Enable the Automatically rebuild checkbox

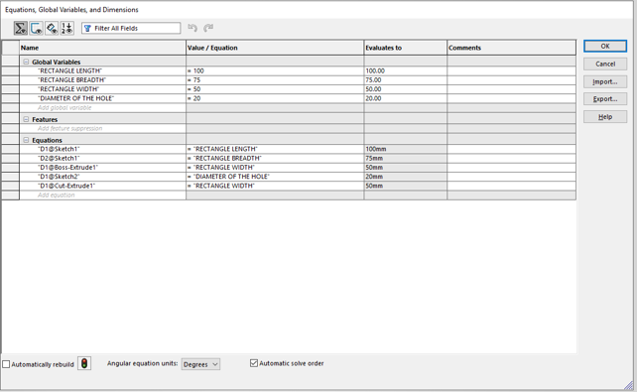pos(6,364)
